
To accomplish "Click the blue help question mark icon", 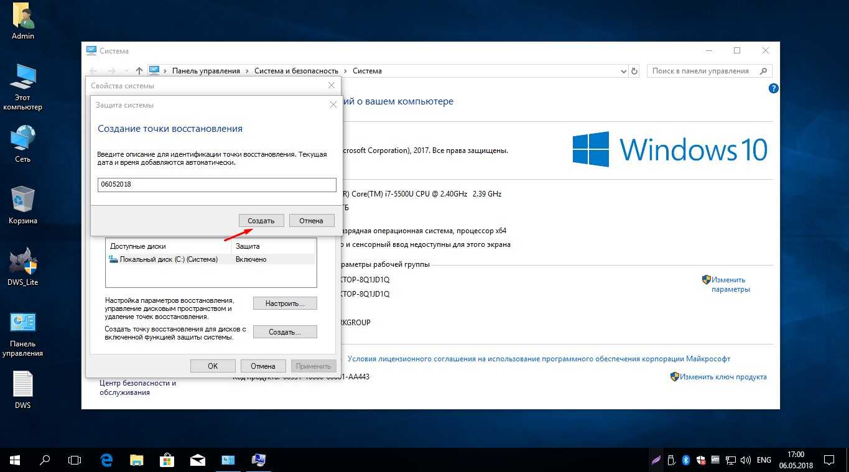I will [x=773, y=89].
